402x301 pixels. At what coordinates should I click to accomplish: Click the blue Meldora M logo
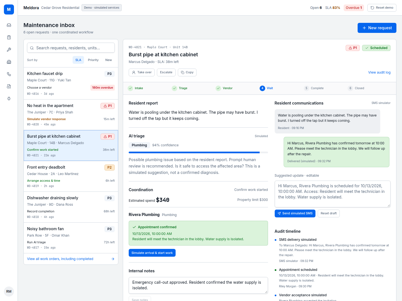9,9
